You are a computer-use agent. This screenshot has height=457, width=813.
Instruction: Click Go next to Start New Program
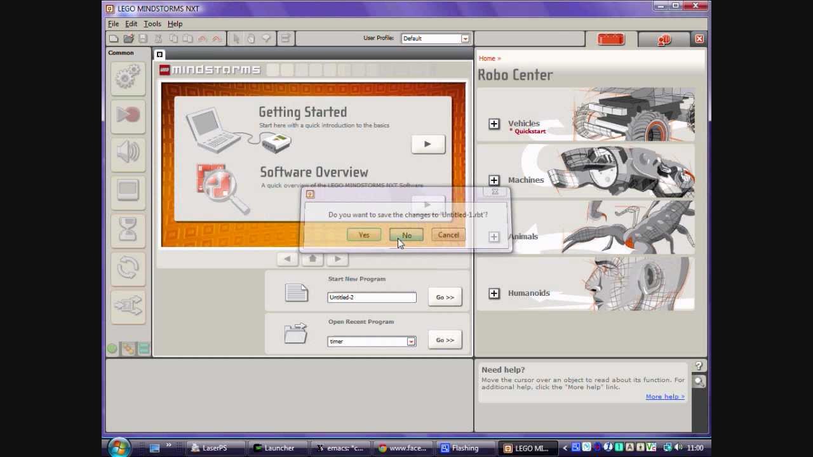tap(445, 297)
